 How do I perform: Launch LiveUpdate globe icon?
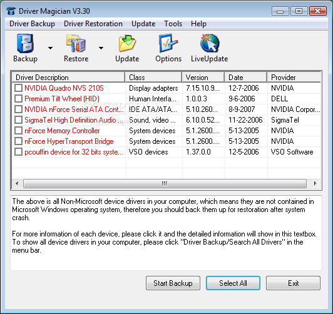tap(210, 43)
